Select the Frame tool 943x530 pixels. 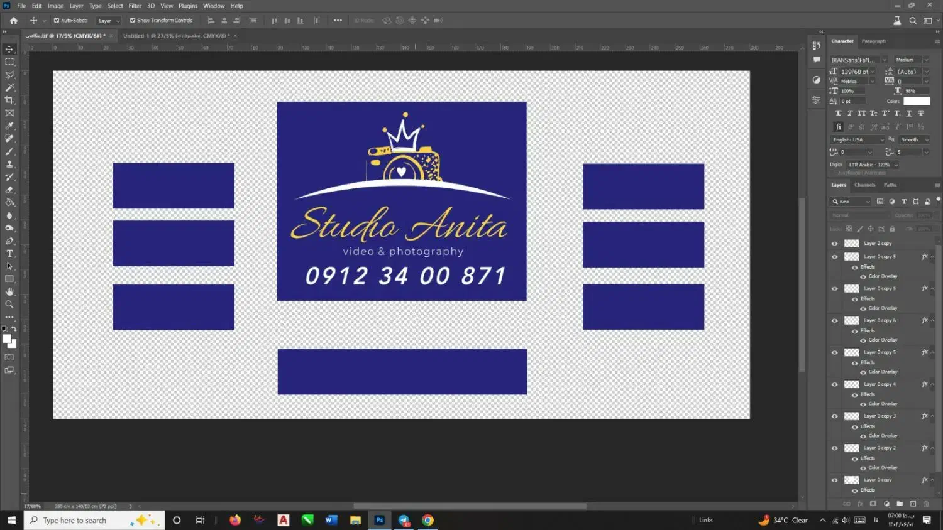9,113
